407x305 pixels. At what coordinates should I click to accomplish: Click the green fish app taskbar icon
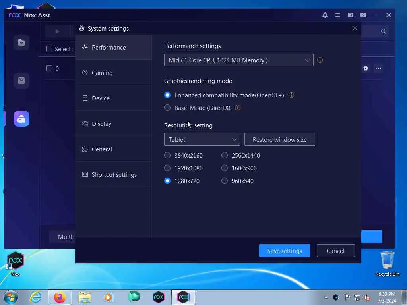(134, 297)
